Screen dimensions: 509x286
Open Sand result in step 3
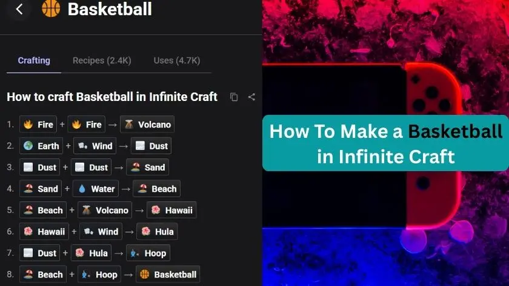click(148, 167)
